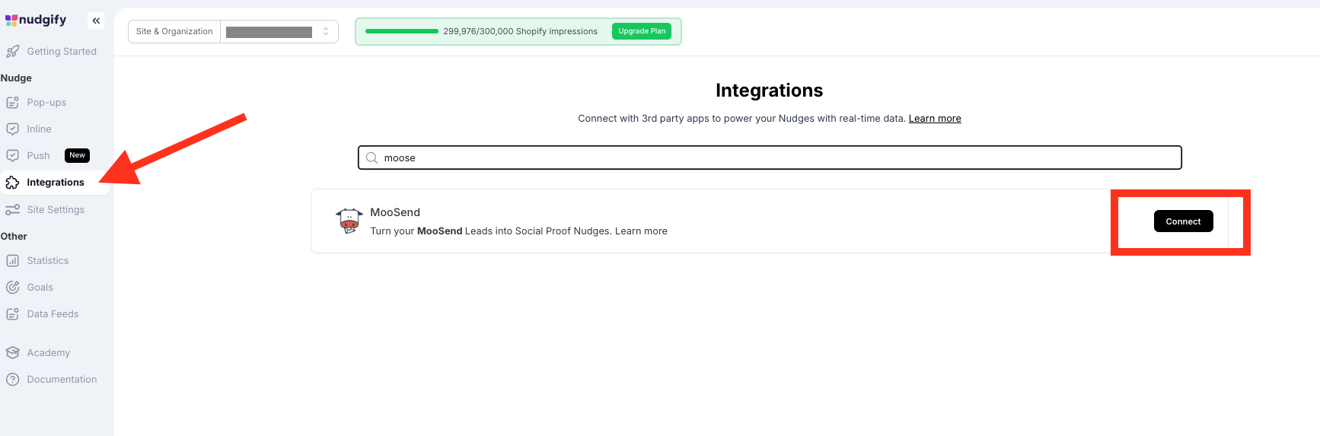Click the Nudgify logo
This screenshot has height=436, width=1320.
(36, 20)
